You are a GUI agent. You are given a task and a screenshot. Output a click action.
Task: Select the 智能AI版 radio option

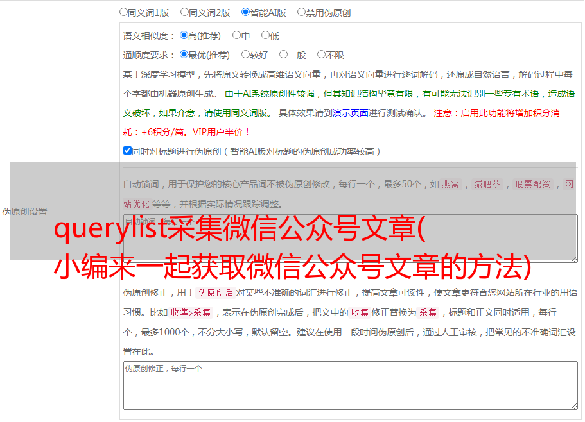click(x=245, y=12)
